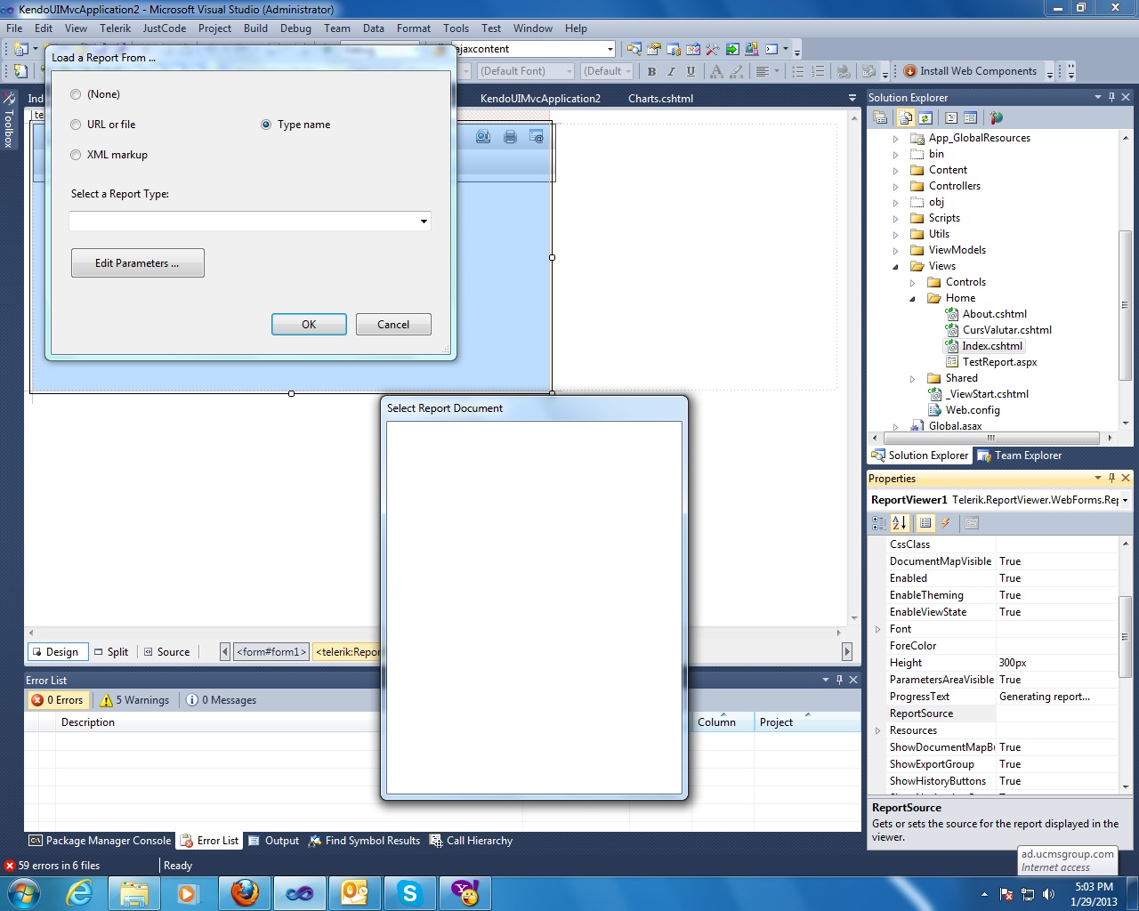Open the Debug menu

pyautogui.click(x=295, y=28)
